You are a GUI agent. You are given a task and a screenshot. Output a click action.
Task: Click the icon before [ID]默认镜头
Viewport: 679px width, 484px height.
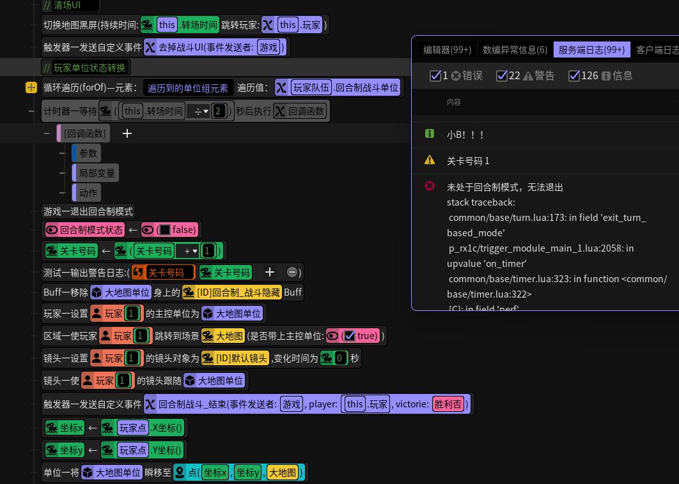tap(207, 358)
